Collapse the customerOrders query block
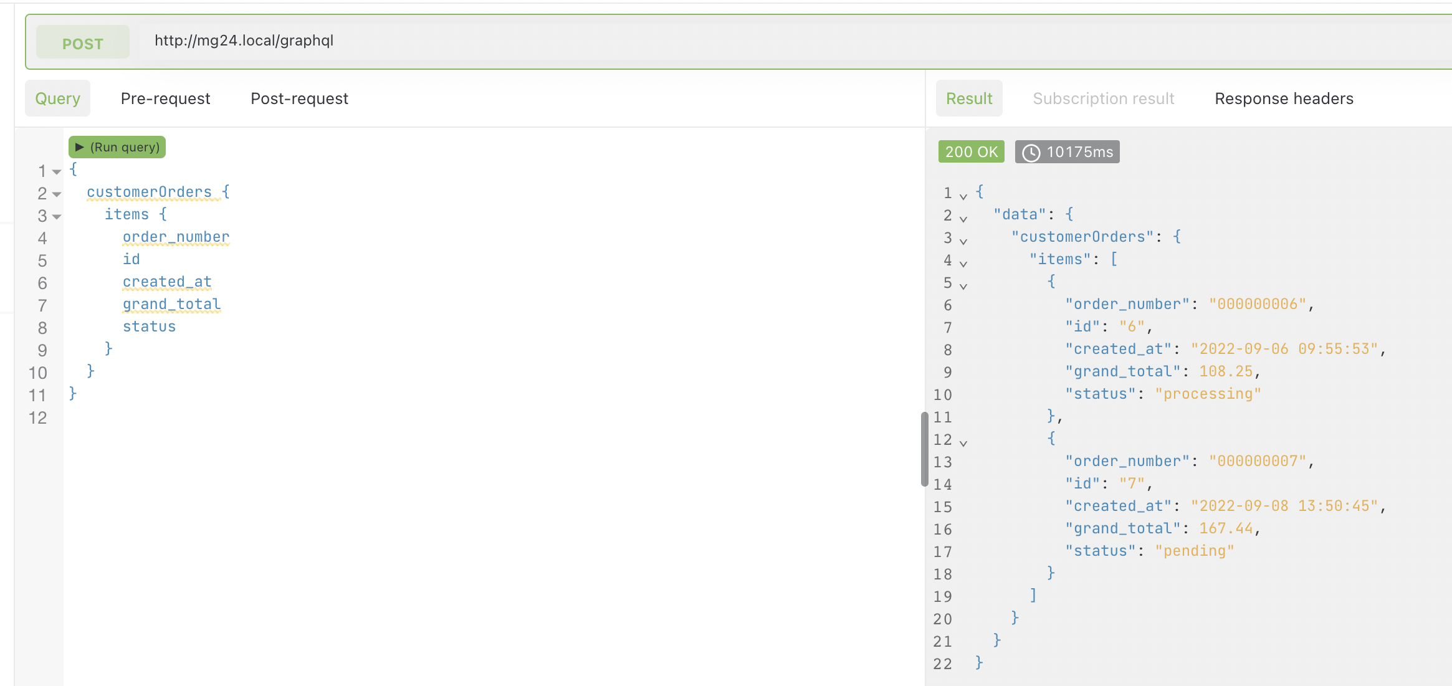Screen dimensions: 1452x686 (x=55, y=194)
